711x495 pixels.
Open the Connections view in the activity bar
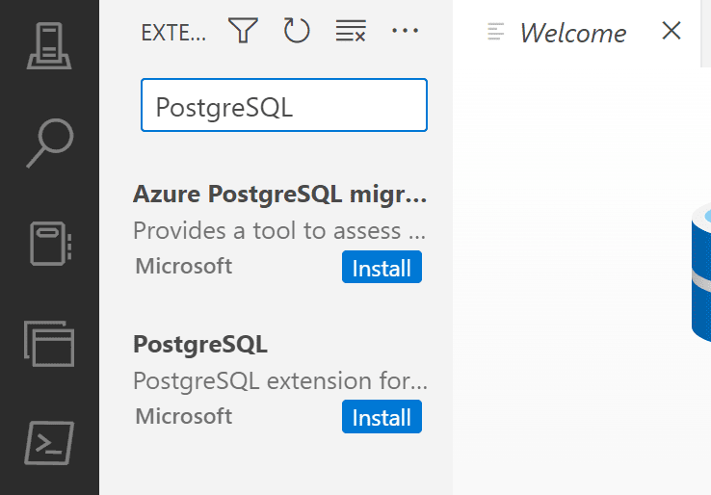click(49, 46)
